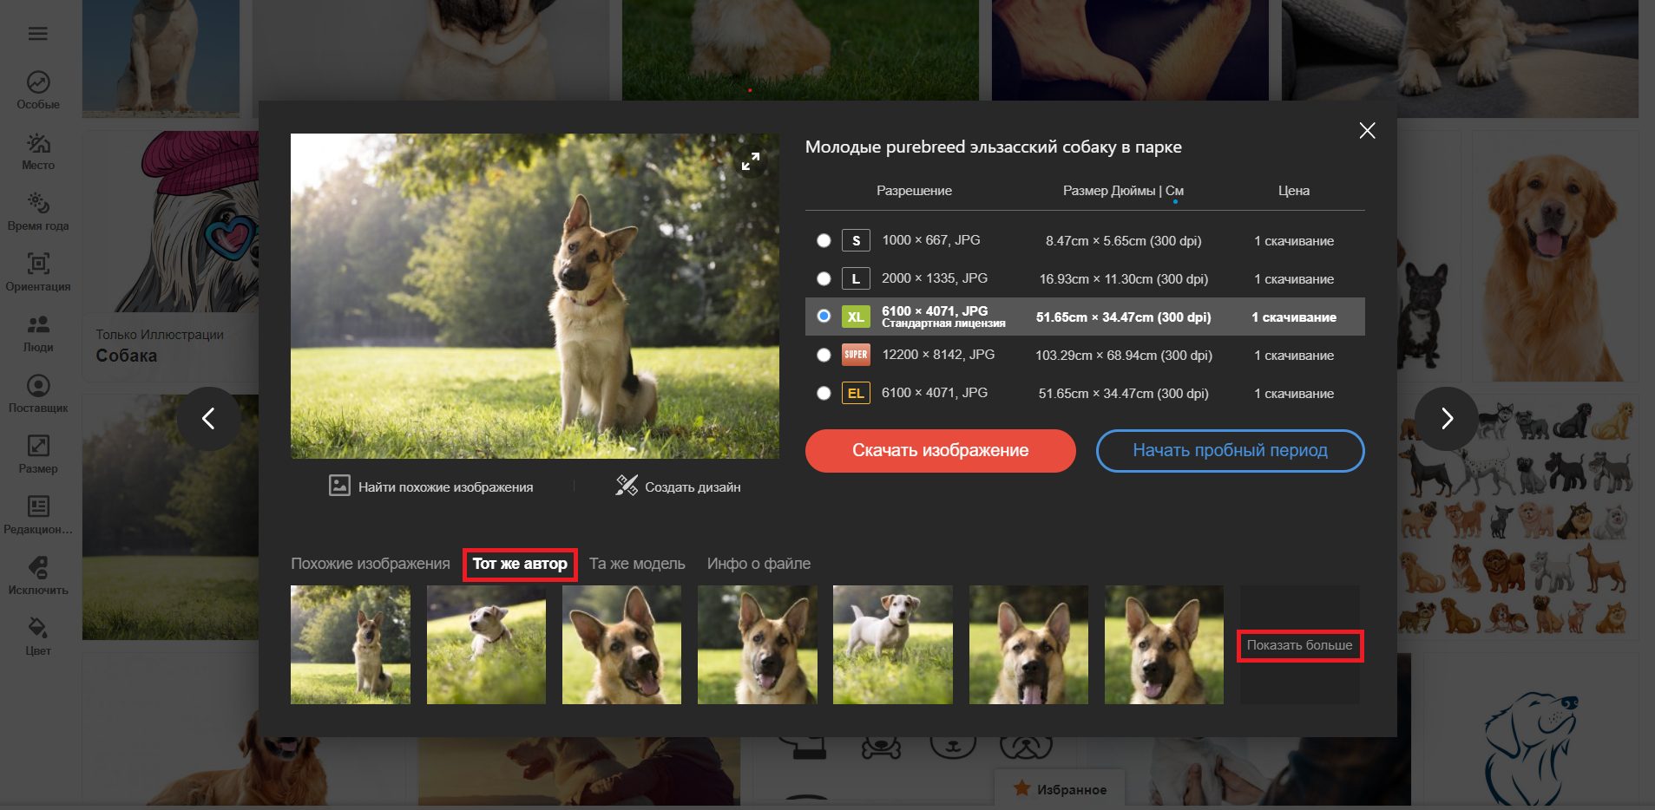Go to the next image with right arrow
This screenshot has height=810, width=1655.
coord(1447,419)
